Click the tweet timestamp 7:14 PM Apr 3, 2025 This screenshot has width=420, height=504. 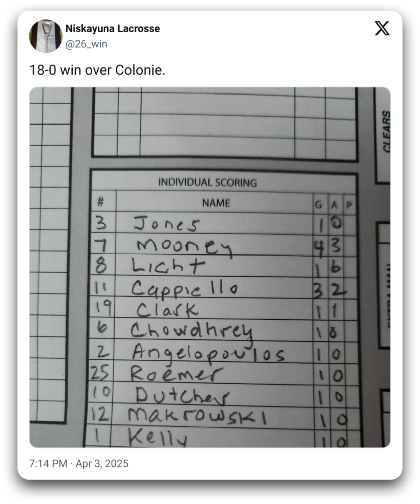78,463
